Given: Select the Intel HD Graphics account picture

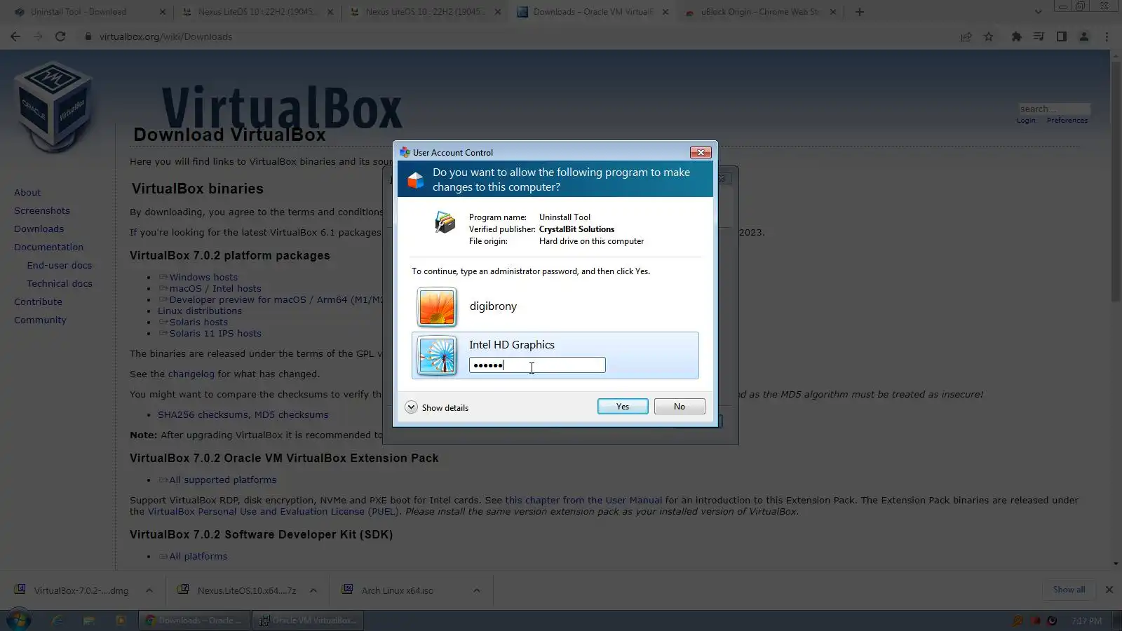Looking at the screenshot, I should pyautogui.click(x=437, y=356).
